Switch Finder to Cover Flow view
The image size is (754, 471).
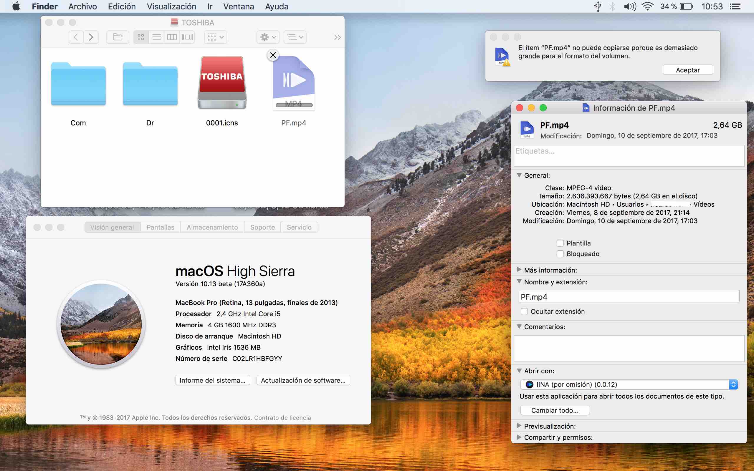click(187, 37)
